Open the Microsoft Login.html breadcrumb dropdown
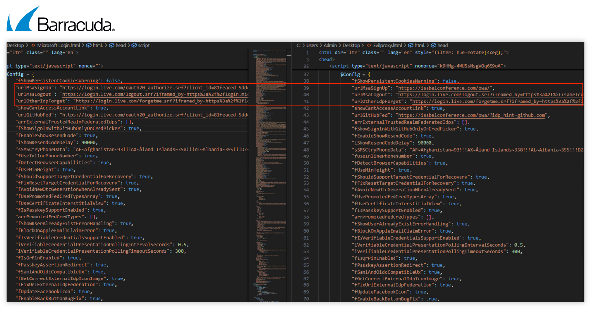 pos(59,45)
